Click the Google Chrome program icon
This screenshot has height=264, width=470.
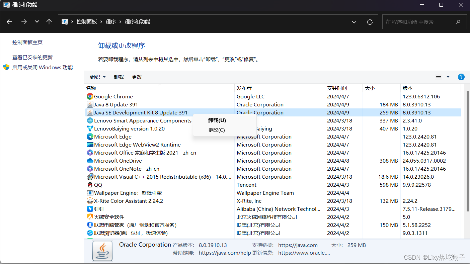tap(90, 96)
